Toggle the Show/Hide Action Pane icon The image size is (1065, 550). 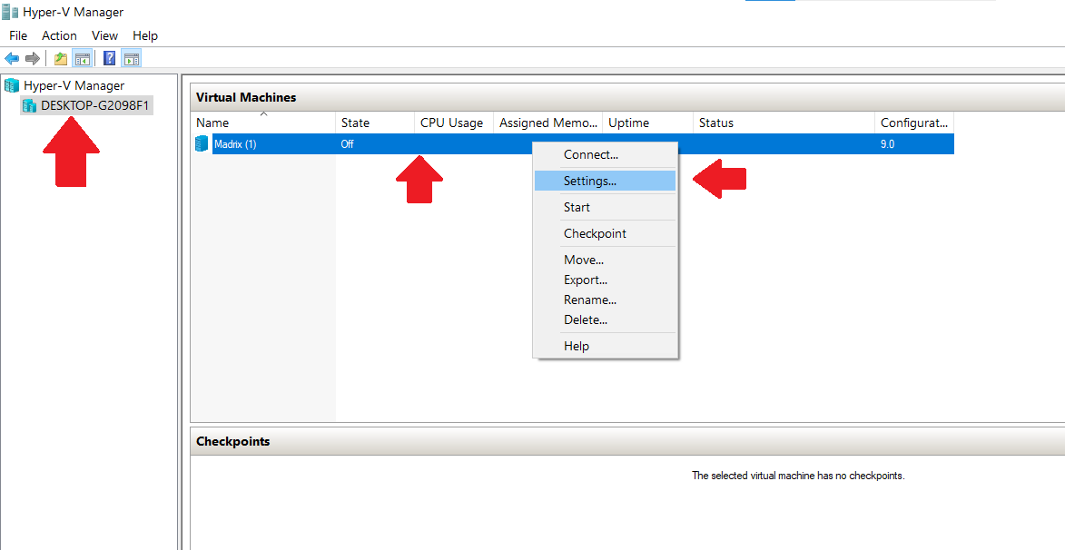(131, 58)
